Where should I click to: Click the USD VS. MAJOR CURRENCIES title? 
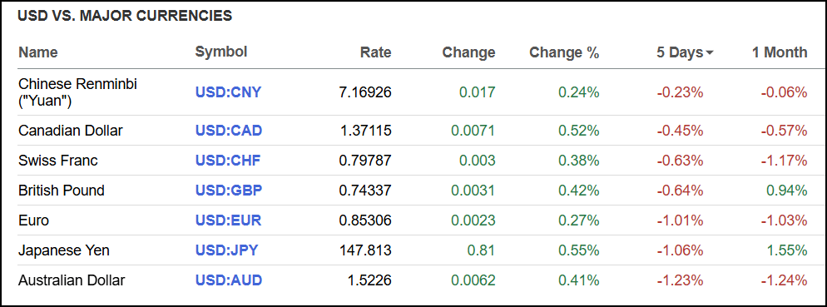(125, 16)
